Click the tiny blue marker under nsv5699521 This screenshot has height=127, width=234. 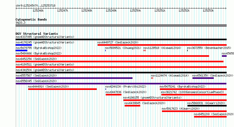[105, 50]
